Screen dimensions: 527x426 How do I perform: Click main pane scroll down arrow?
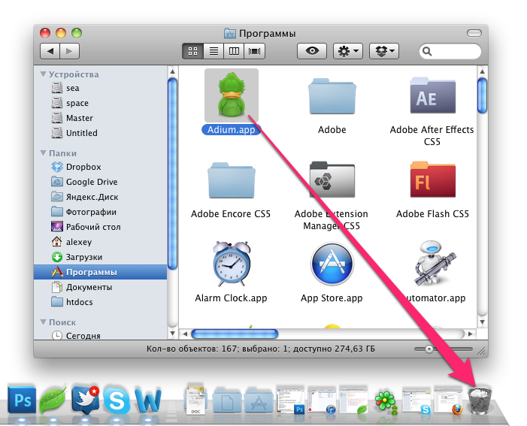coord(482,322)
